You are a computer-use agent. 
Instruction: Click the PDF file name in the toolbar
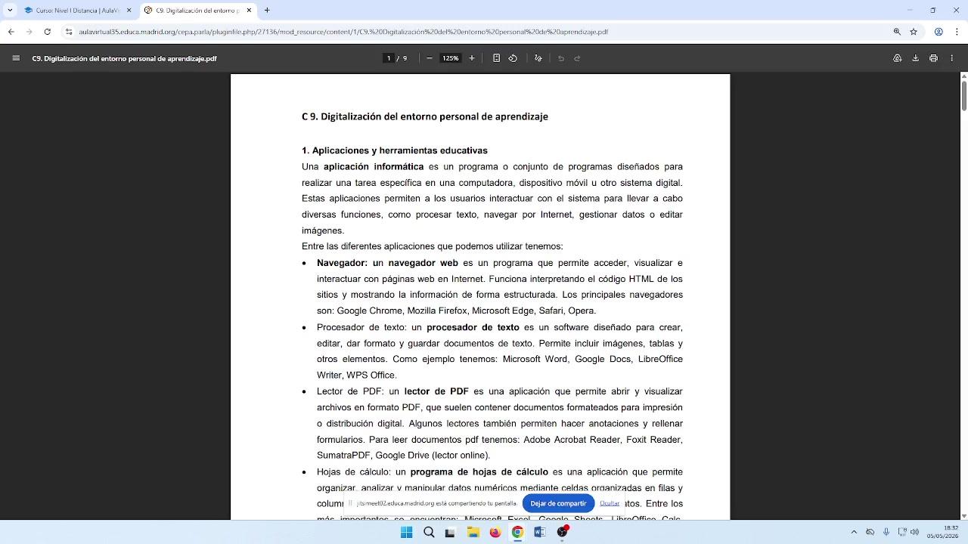tap(125, 58)
